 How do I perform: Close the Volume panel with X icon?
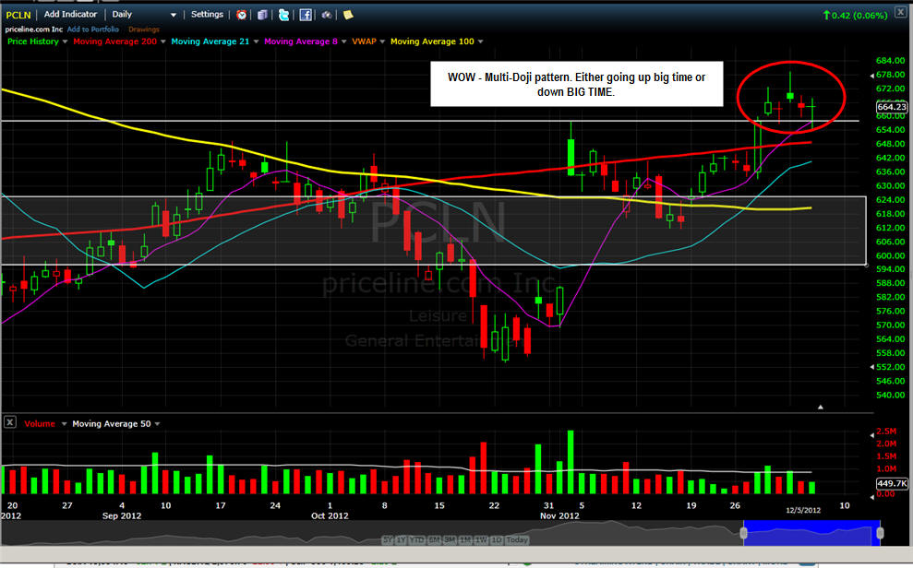9,422
